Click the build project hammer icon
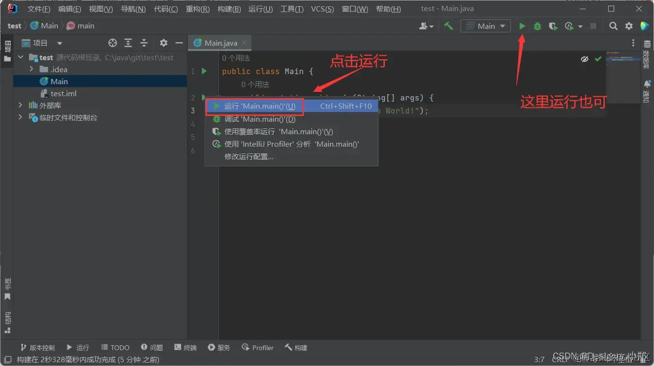654x366 pixels. pyautogui.click(x=448, y=26)
